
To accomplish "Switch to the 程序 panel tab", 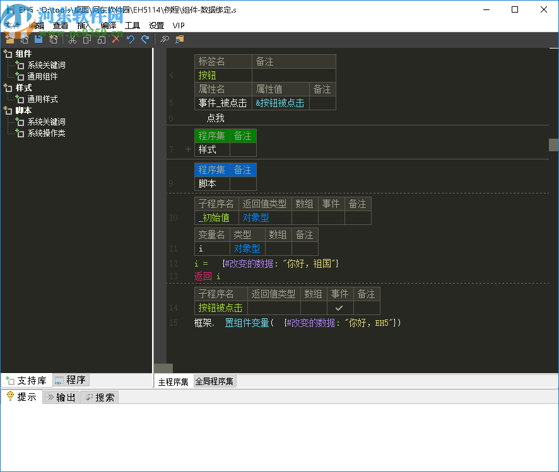I will [71, 380].
